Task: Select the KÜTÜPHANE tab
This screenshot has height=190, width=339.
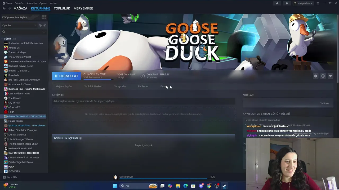Action: pyautogui.click(x=41, y=8)
